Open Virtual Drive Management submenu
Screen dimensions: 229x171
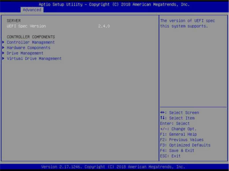coord(34,58)
